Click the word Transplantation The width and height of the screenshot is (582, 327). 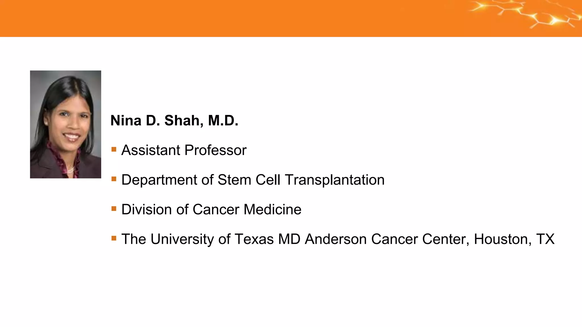[x=335, y=180]
